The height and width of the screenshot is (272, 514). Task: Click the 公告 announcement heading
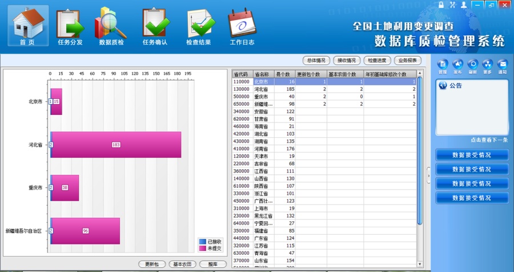click(x=456, y=86)
